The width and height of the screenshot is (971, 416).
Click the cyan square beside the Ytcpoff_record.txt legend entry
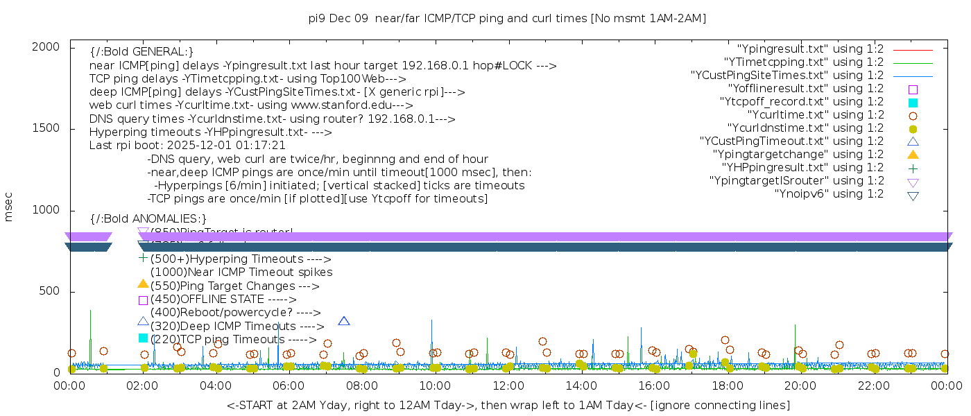coord(913,102)
